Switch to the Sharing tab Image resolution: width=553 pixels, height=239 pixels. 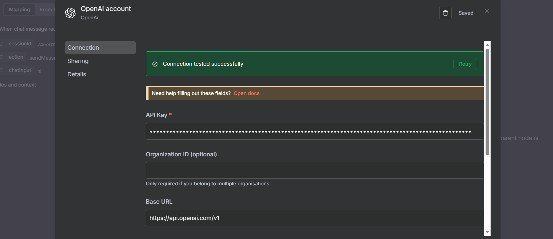[78, 61]
